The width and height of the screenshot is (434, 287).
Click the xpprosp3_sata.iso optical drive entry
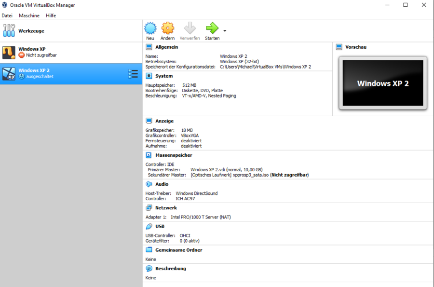point(250,175)
